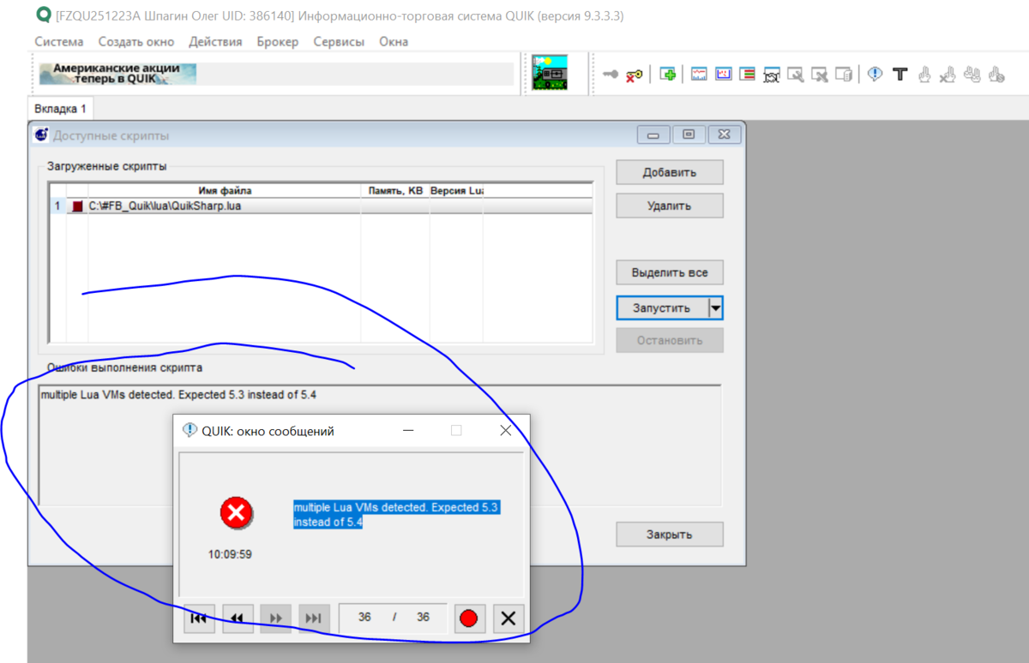
Task: Open messages via blue exclamation bubble icon
Action: pyautogui.click(x=875, y=75)
